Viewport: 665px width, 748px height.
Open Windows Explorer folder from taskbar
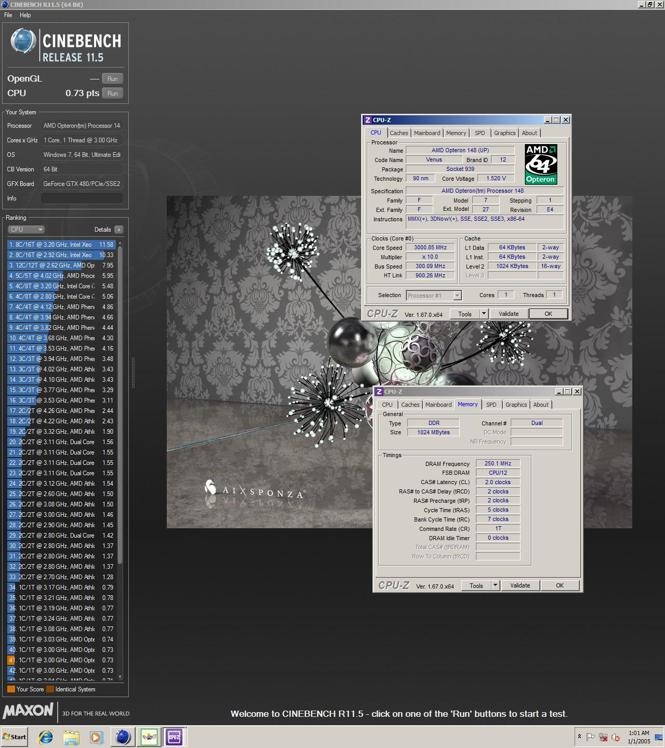pos(71,737)
